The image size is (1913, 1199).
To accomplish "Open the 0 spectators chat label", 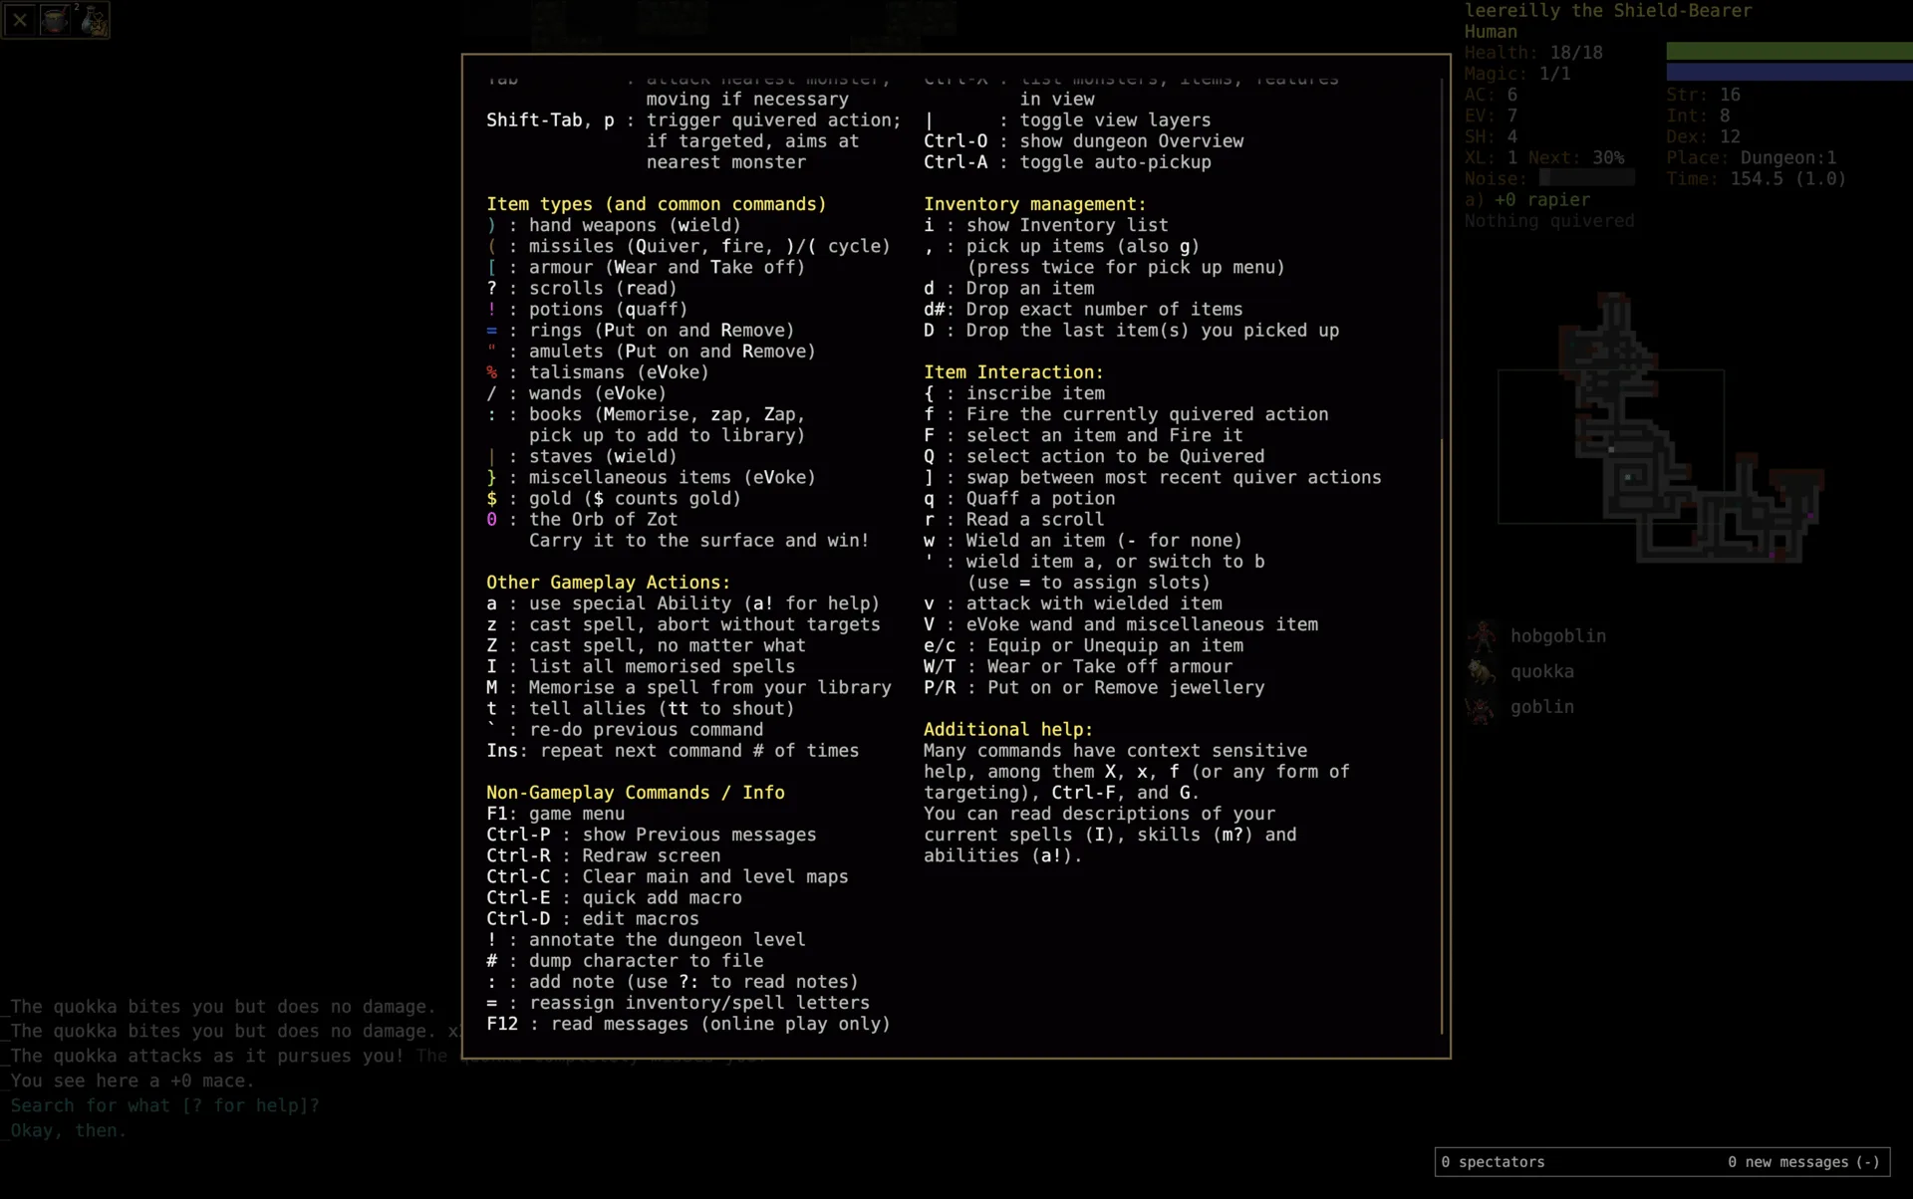I will click(x=1493, y=1162).
